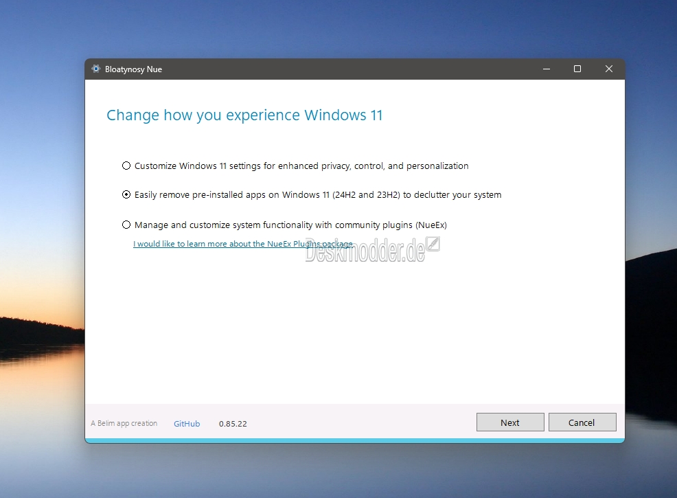The image size is (677, 498).
Task: Open the NueEx Plugins package learn more link
Action: 243,244
